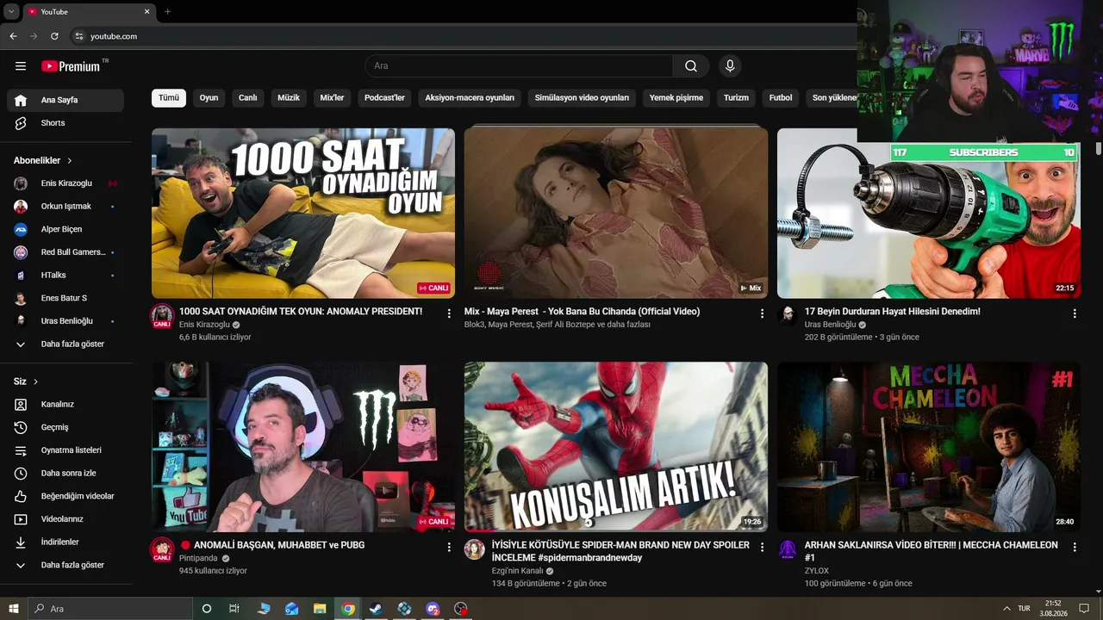This screenshot has width=1103, height=620.
Task: Open options menu for ANOMALİ BAŞGAN video
Action: [449, 547]
